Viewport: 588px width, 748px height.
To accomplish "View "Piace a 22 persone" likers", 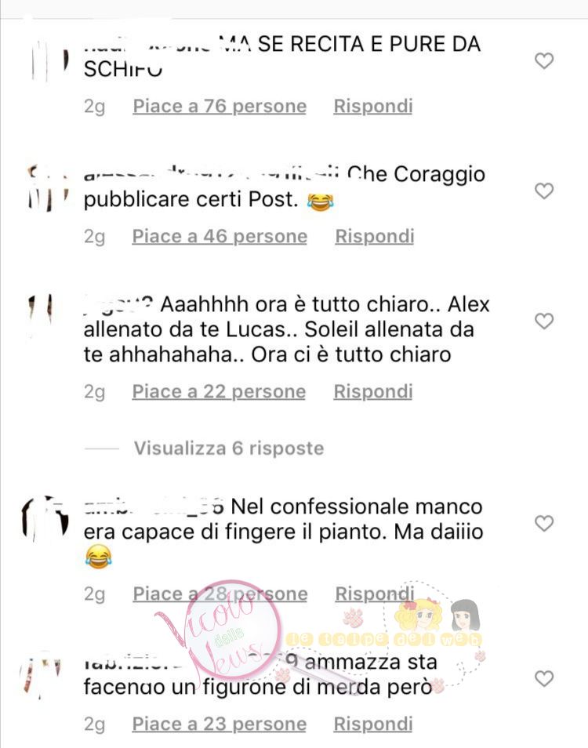I will (x=219, y=392).
